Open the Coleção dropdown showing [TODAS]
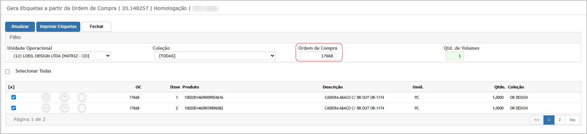Image resolution: width=587 pixels, height=134 pixels. pyautogui.click(x=215, y=56)
